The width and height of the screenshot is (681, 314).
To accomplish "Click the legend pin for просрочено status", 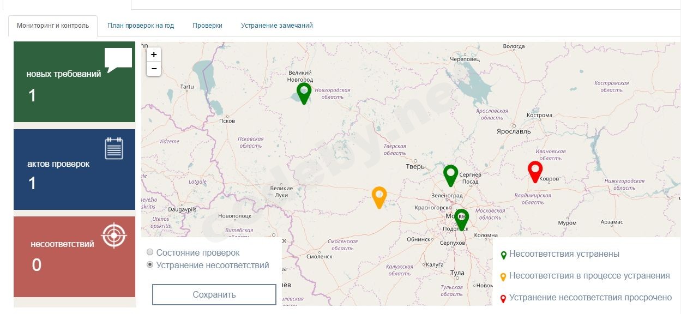I will click(x=503, y=298).
